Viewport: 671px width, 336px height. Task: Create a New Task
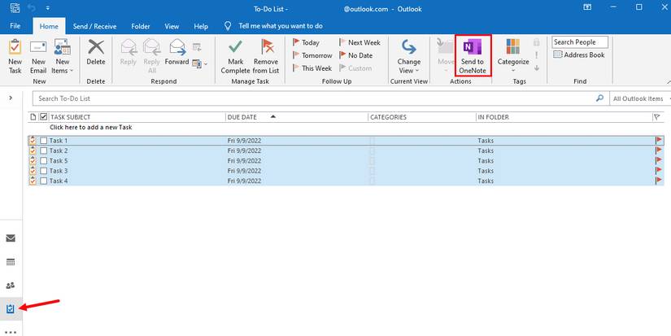[15, 56]
